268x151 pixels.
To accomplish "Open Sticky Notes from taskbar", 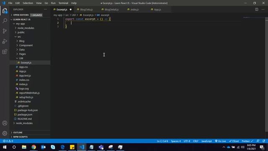I will (72, 147).
